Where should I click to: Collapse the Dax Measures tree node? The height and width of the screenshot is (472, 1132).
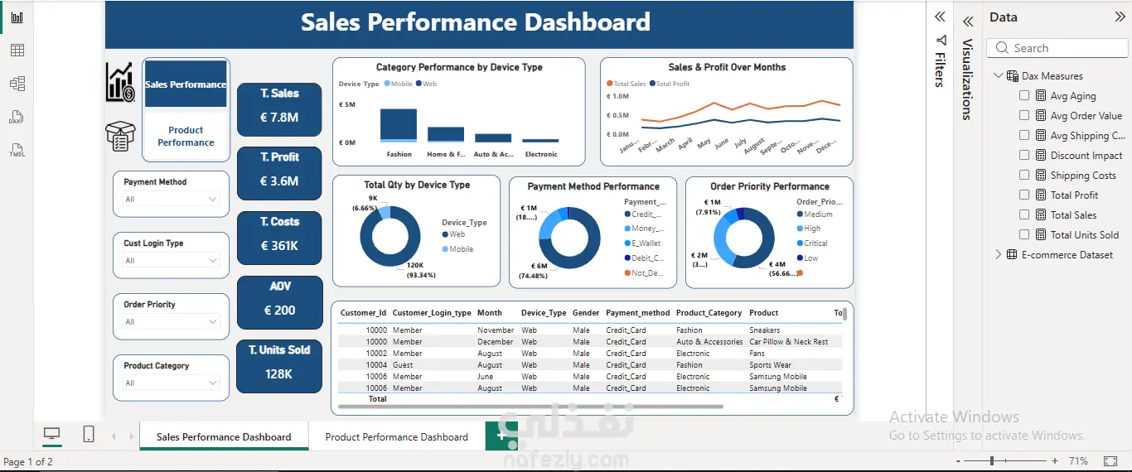point(998,75)
